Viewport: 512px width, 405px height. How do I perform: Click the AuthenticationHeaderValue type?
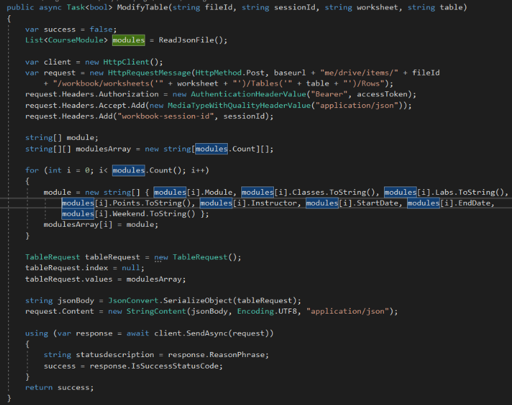(x=248, y=94)
